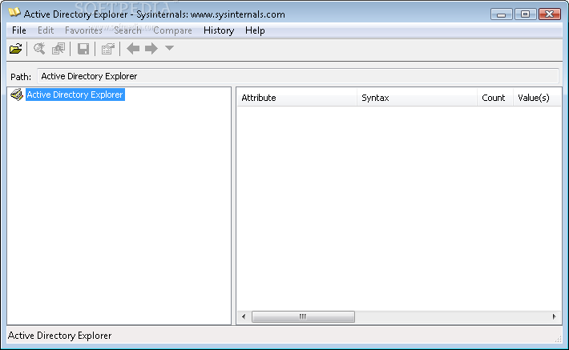Open the Search menu
The height and width of the screenshot is (350, 569).
[x=127, y=30]
